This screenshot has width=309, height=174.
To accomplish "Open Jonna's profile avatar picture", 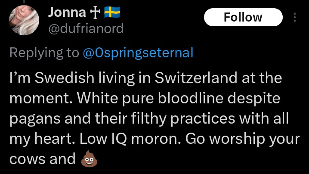I will [x=24, y=21].
